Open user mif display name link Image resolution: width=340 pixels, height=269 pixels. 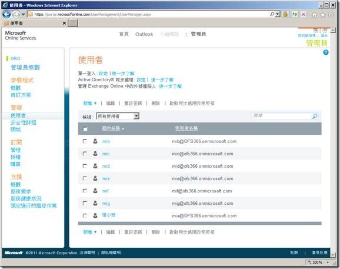(x=105, y=191)
